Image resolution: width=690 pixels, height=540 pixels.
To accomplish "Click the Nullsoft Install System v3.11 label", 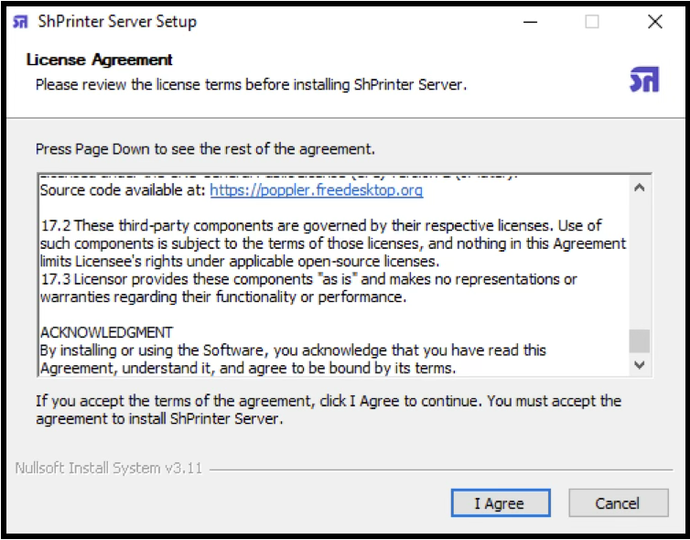I will tap(108, 469).
